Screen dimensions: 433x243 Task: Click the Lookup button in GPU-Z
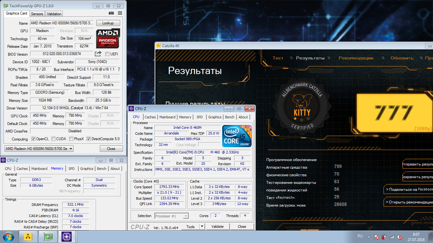point(108,23)
